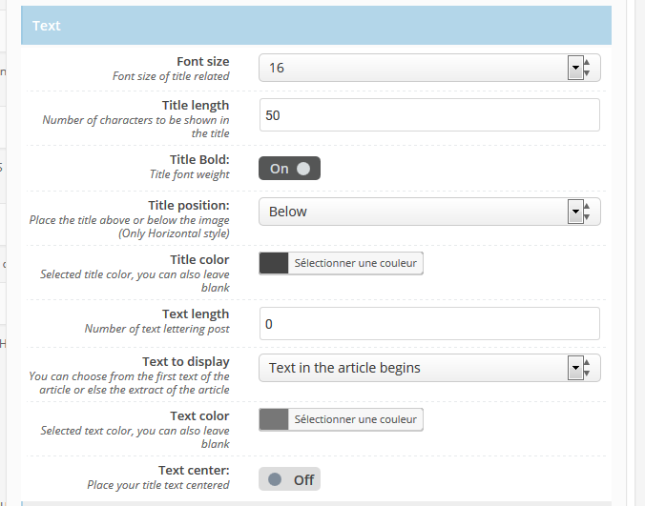
Task: Click the gray Text color swatch
Action: (x=274, y=419)
